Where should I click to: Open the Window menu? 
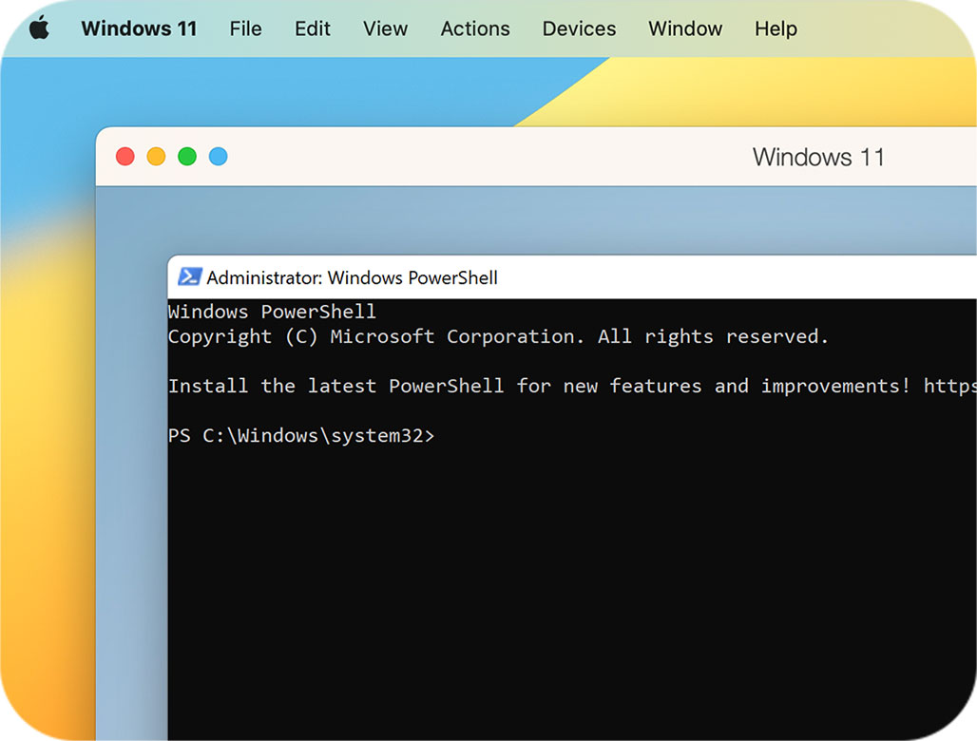tap(685, 28)
